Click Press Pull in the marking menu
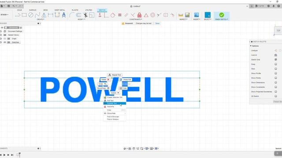The image size is (282, 158). (126, 79)
